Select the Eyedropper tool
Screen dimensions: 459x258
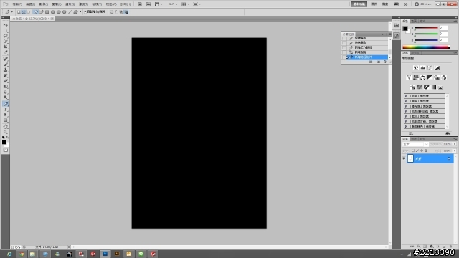[x=5, y=52]
